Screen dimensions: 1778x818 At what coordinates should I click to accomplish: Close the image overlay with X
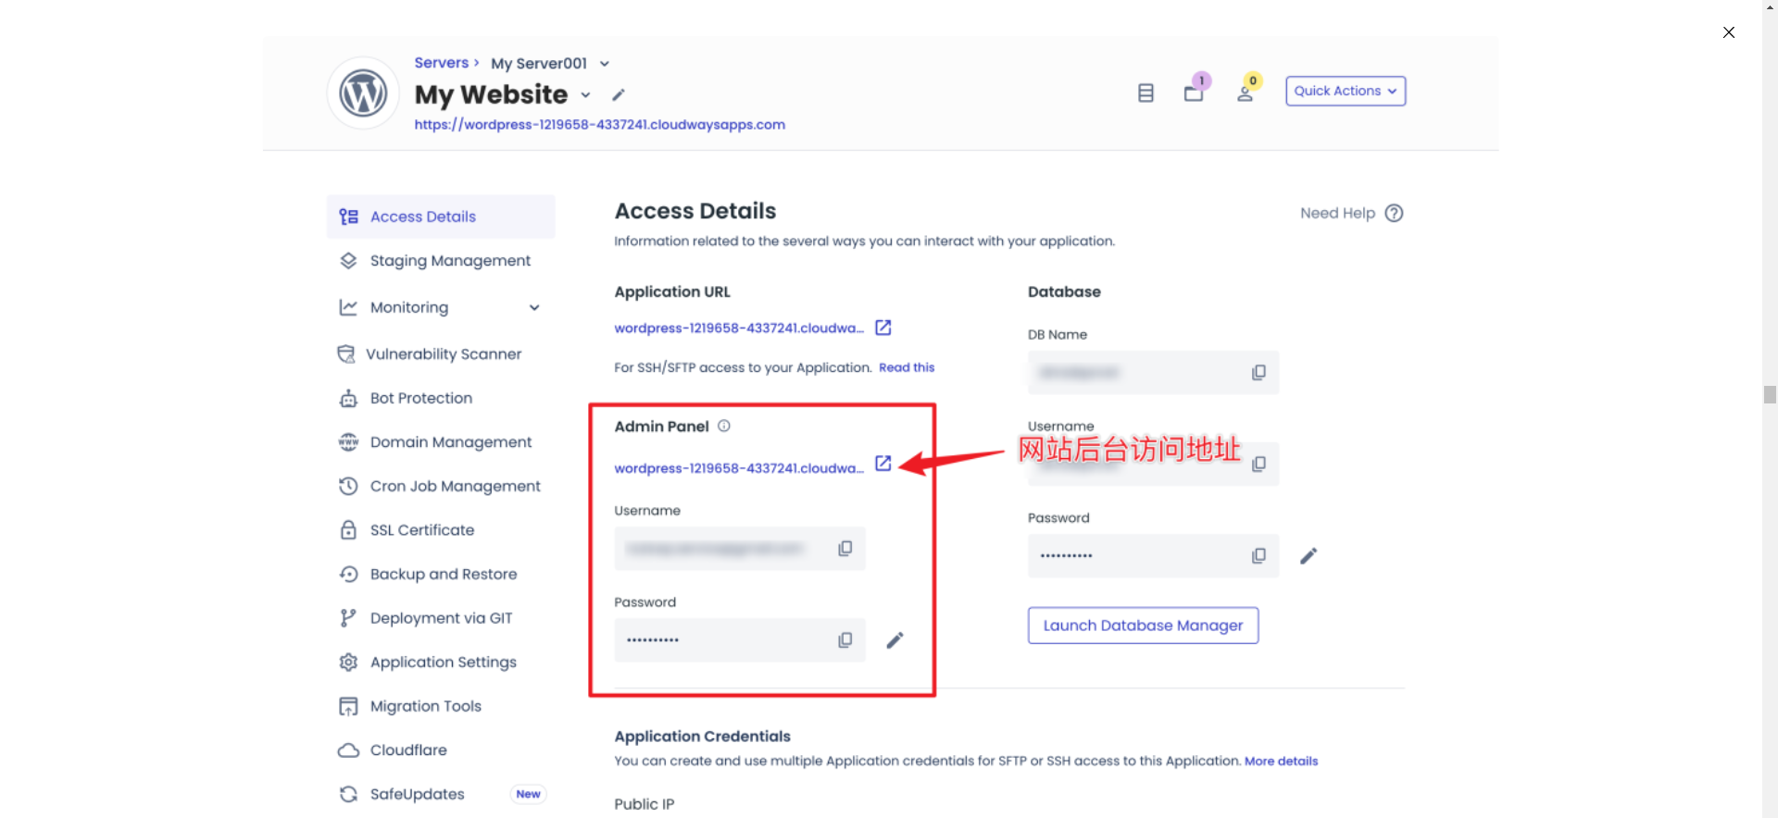pos(1729,32)
